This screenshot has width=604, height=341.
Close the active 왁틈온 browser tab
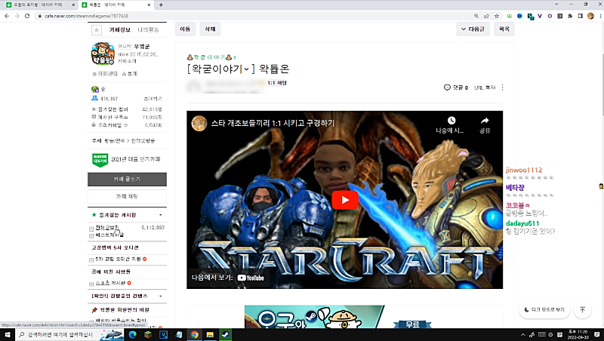(x=149, y=5)
